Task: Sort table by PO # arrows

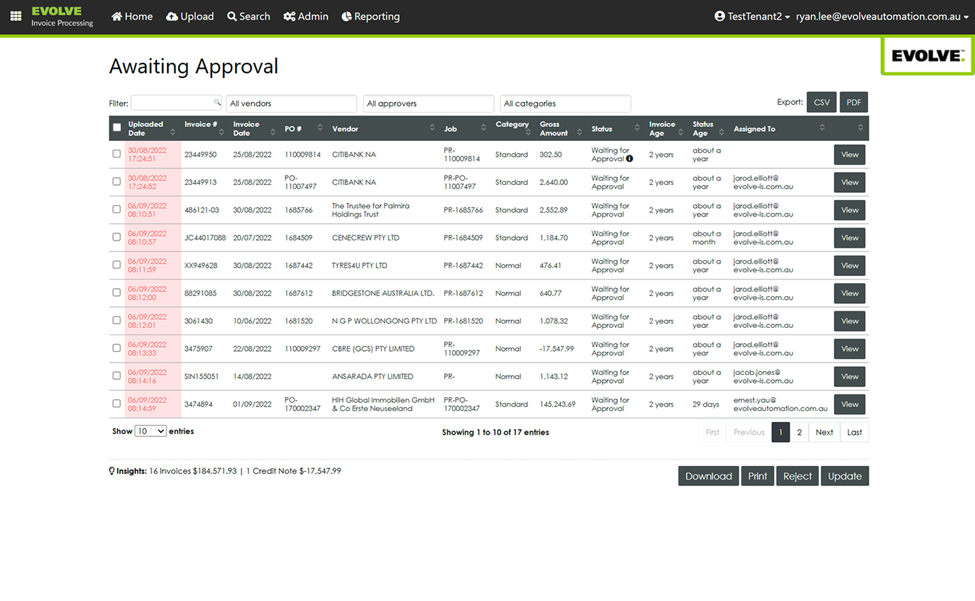Action: [x=320, y=129]
